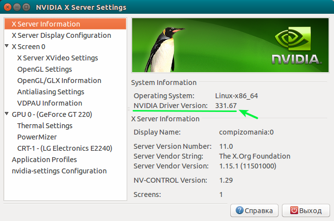This screenshot has height=221, width=334.
Task: Click the pane divider handle
Action: tap(129, 110)
